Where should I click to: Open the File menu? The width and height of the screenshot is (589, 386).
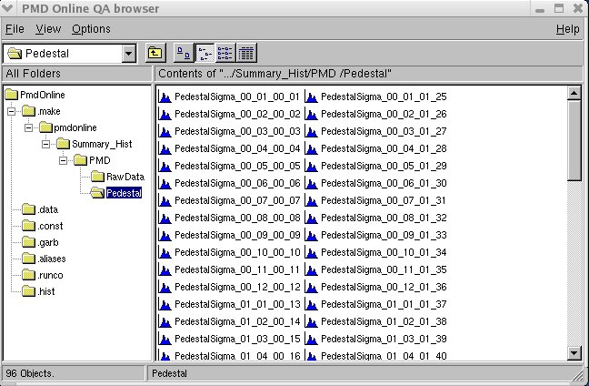pos(15,29)
